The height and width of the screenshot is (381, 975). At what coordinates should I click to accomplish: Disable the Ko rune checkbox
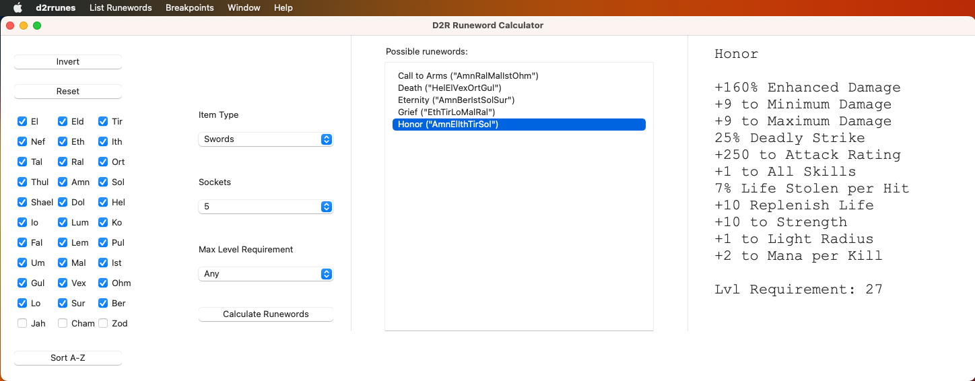click(103, 223)
